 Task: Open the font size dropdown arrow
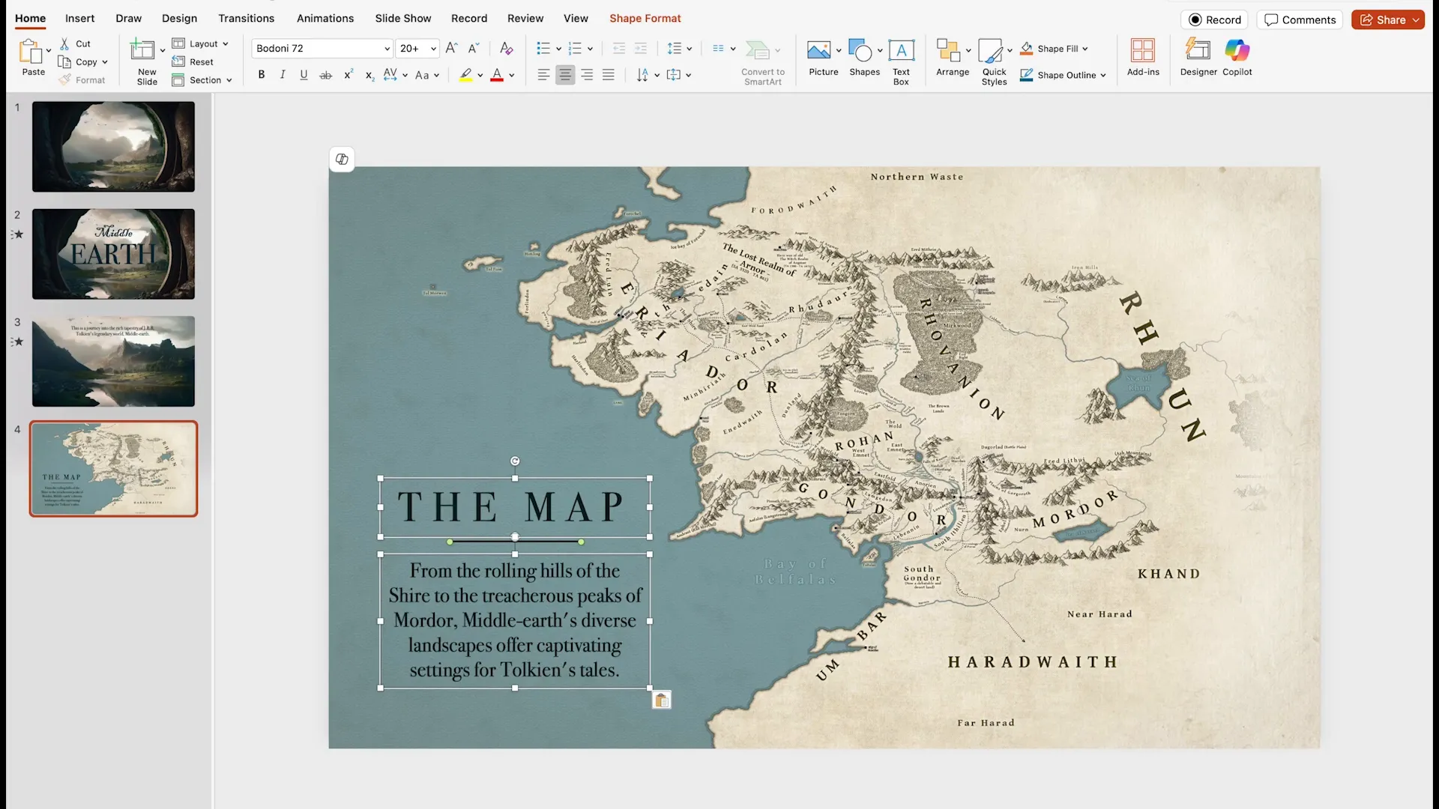coord(433,49)
